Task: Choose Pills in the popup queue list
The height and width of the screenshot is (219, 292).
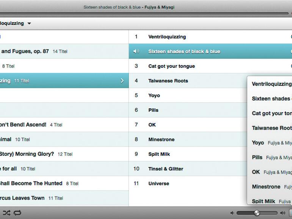Action: 270,157
